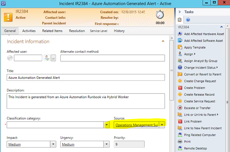Screen dimensions: 230x152
Task: Open the user picker icon beside Affected user
Action: click(47, 58)
